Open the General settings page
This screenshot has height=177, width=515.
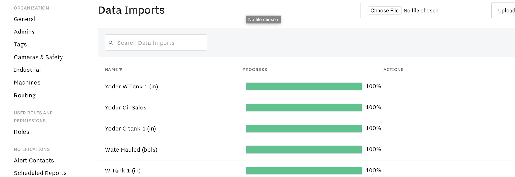[25, 19]
